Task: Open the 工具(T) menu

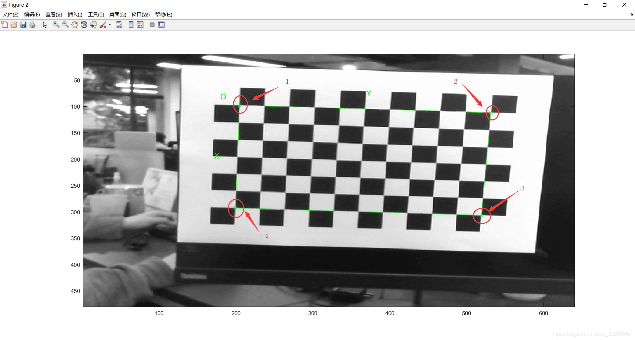Action: tap(96, 15)
